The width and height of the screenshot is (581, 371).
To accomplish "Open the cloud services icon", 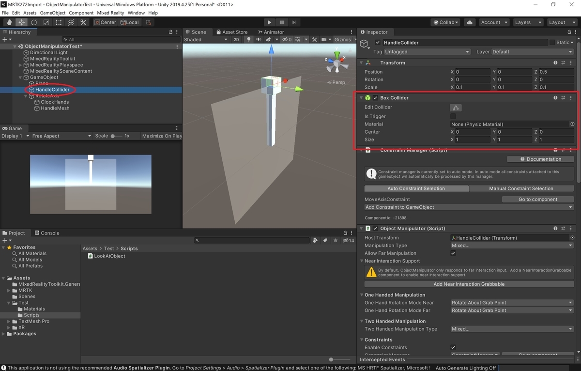I will [469, 22].
